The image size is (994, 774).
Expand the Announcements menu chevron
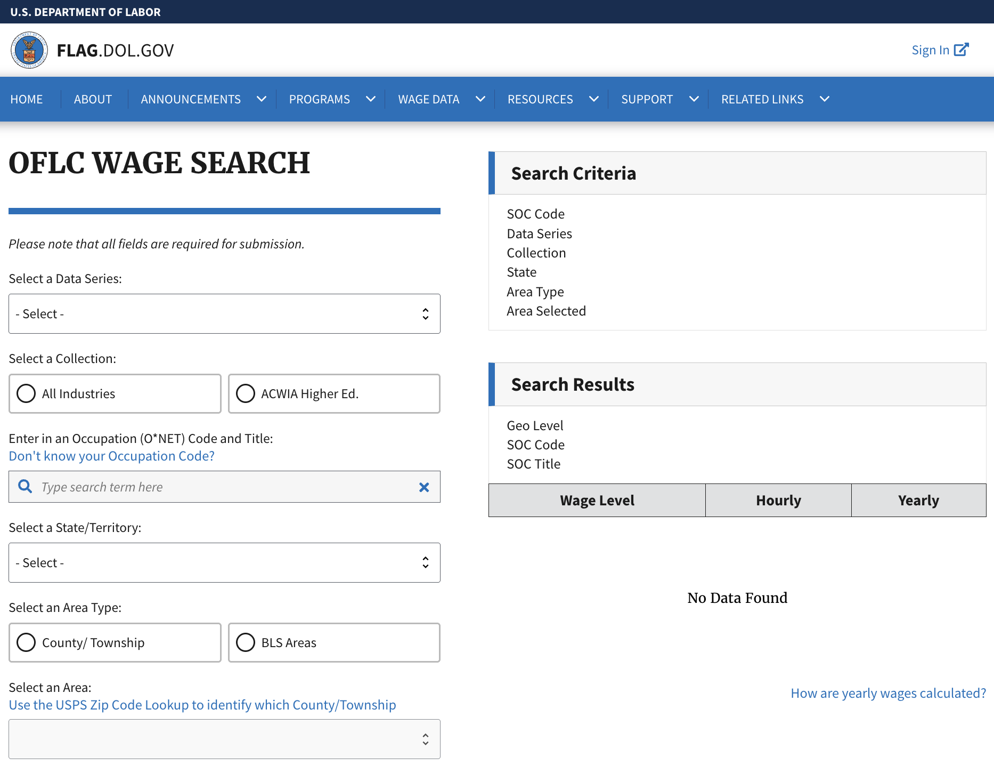[262, 99]
